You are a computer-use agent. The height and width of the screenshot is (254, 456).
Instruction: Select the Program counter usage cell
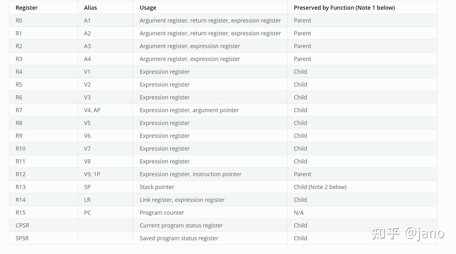[x=162, y=213]
